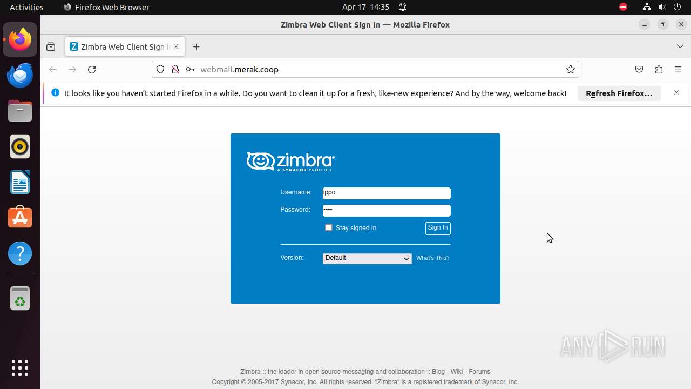Open the power menu icon
Screen dimensions: 691x389
tap(677, 7)
